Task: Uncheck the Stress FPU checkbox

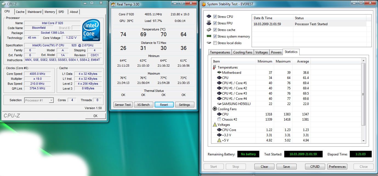Action: 215,23
